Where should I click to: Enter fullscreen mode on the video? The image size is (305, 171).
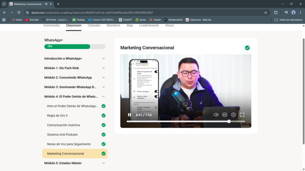coord(242,115)
